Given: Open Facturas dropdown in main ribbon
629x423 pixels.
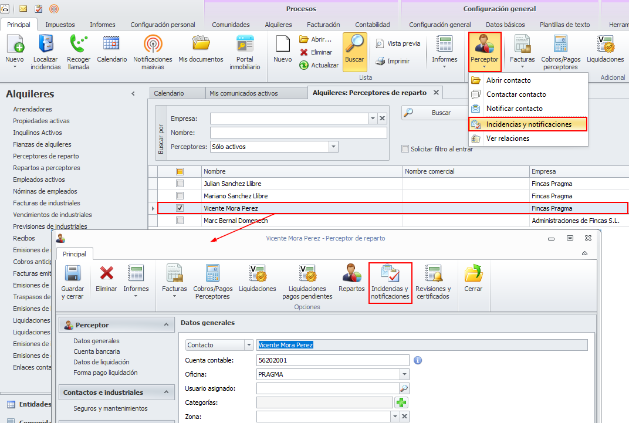Looking at the screenshot, I should click(x=522, y=51).
